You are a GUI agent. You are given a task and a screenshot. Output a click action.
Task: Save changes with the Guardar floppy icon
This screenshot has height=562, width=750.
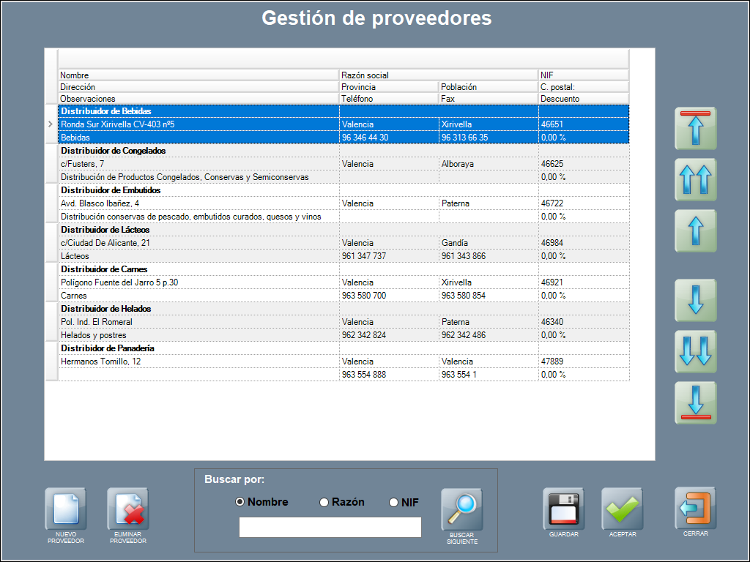[563, 509]
